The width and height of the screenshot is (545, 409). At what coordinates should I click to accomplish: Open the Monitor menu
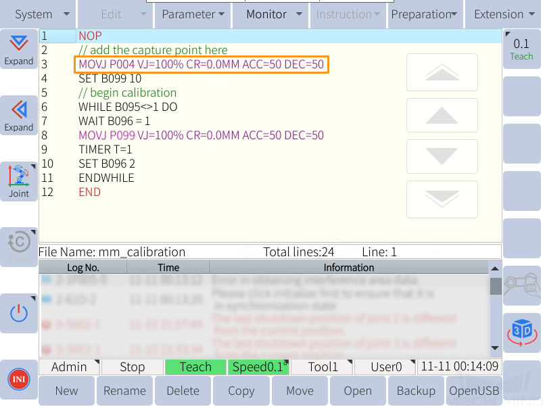point(270,14)
